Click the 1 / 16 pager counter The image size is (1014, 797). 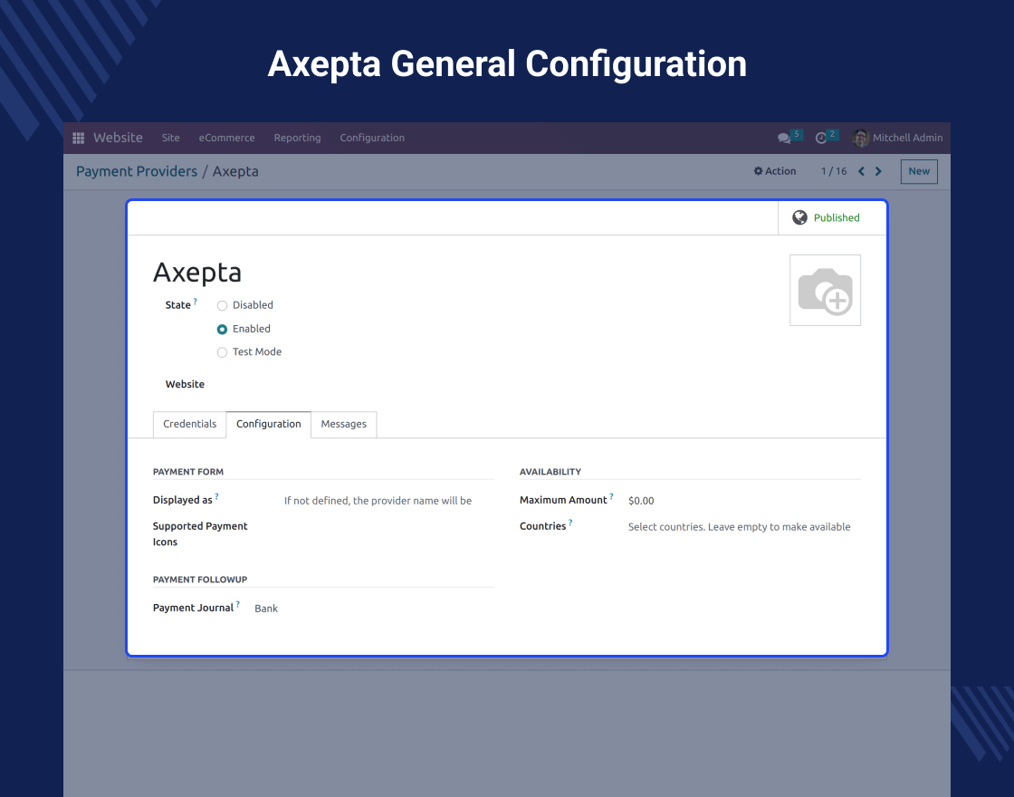pos(834,171)
